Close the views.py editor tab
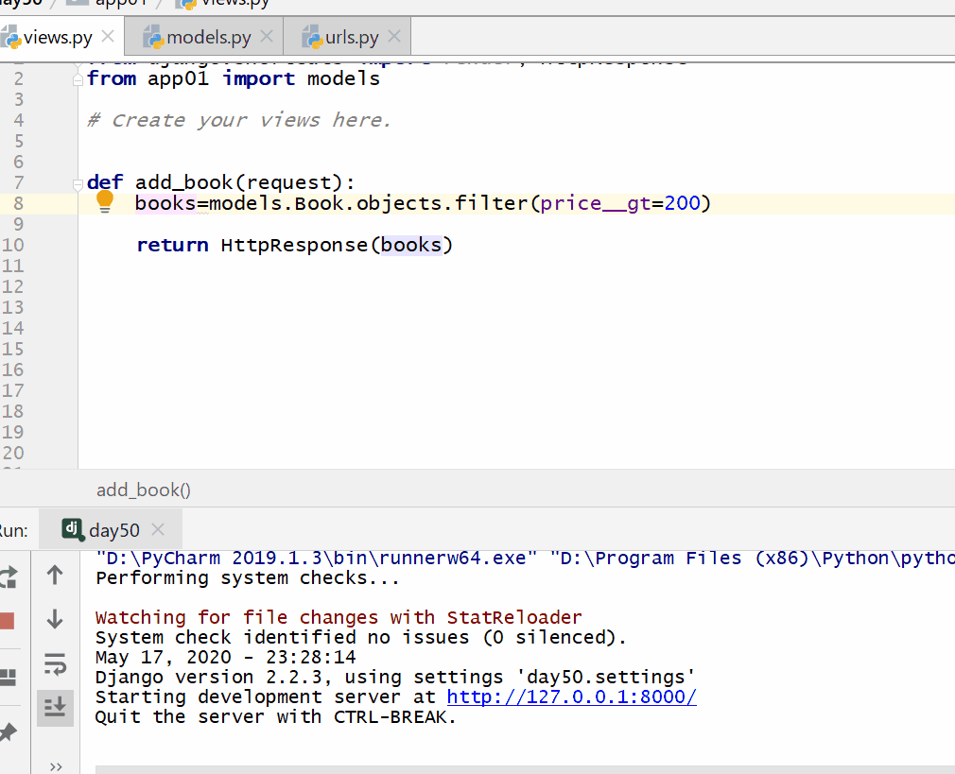The width and height of the screenshot is (955, 774). coord(108,37)
